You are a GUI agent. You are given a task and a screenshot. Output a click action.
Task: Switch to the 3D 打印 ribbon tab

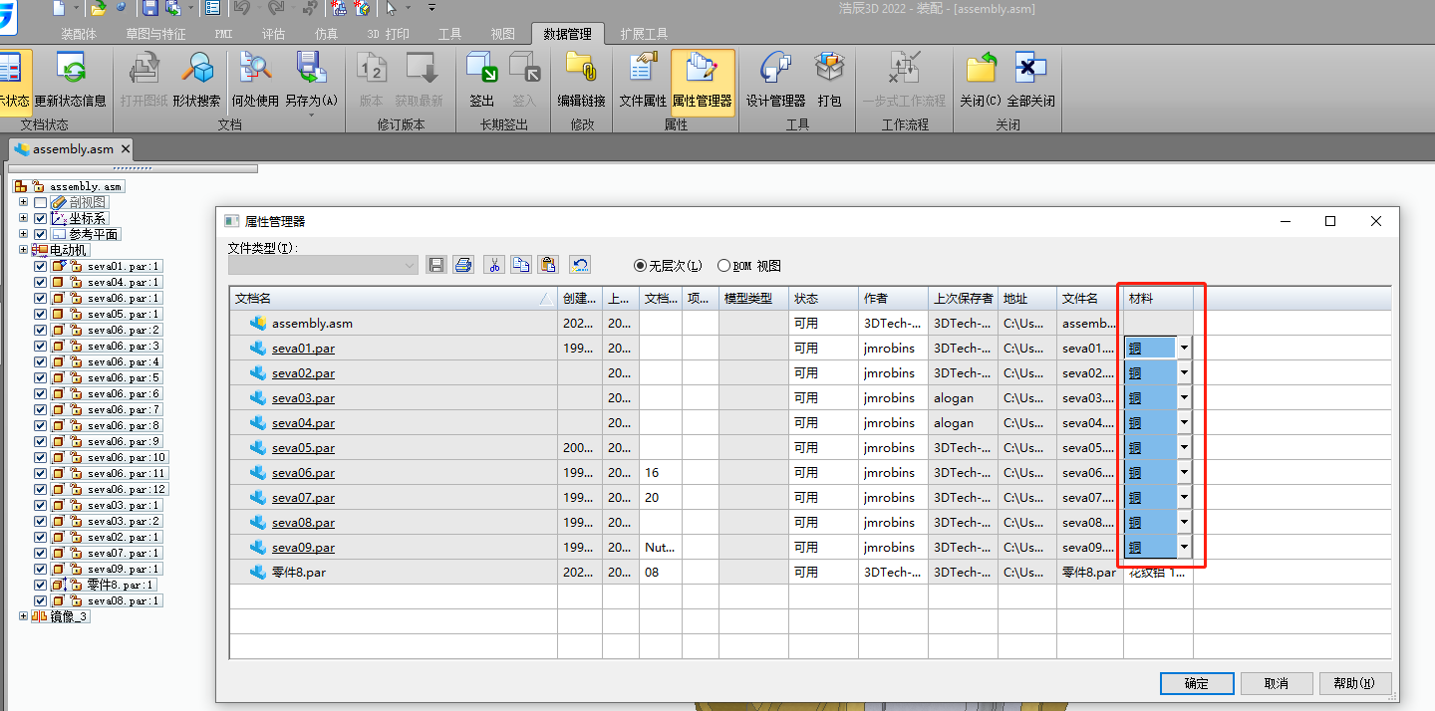pos(389,34)
